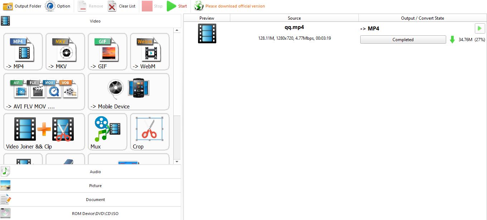Play the completed qq.mp4 conversion
Image resolution: width=487 pixels, height=220 pixels.
tap(479, 28)
